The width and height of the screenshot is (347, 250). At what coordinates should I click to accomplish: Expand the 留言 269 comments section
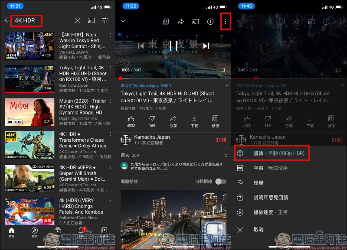click(x=226, y=155)
